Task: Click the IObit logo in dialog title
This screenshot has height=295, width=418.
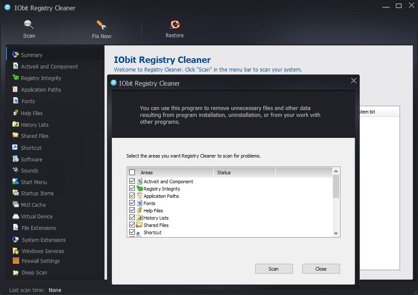Action: coord(114,83)
